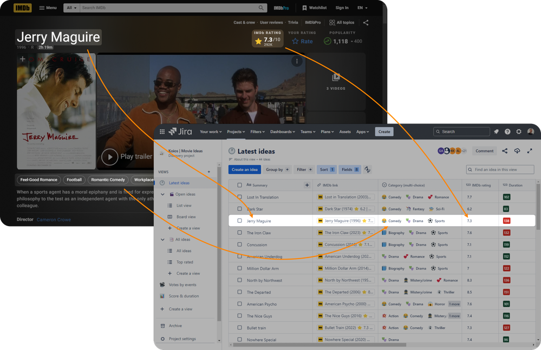Open the IMDb Menu

pyautogui.click(x=48, y=8)
